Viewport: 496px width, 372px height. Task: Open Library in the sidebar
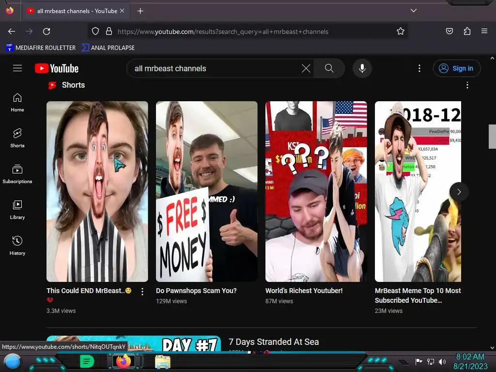tap(17, 210)
